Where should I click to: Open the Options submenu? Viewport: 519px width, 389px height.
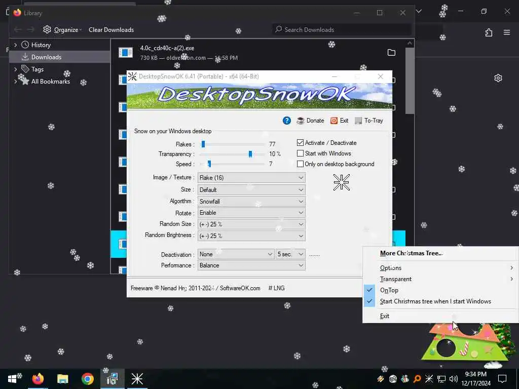pos(440,267)
